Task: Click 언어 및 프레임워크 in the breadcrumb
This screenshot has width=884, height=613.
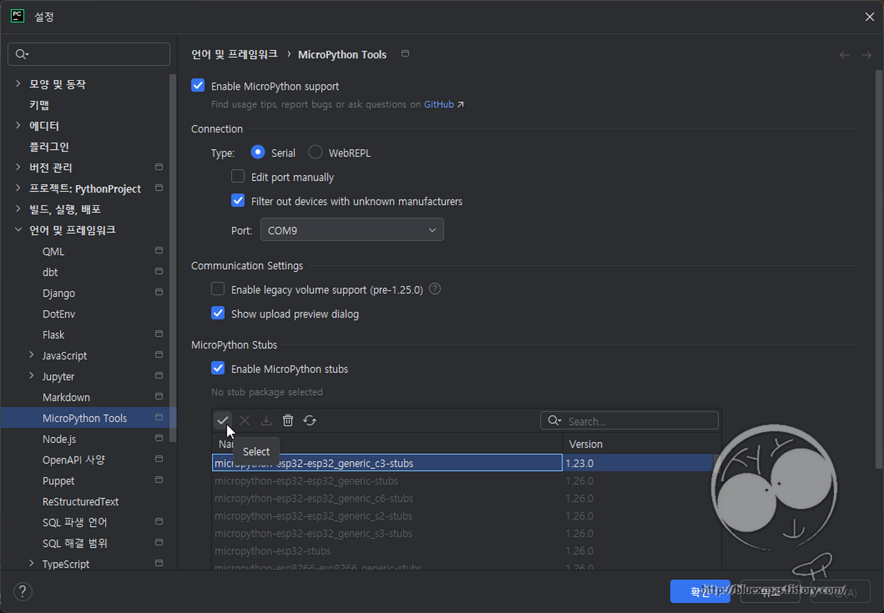Action: click(235, 54)
